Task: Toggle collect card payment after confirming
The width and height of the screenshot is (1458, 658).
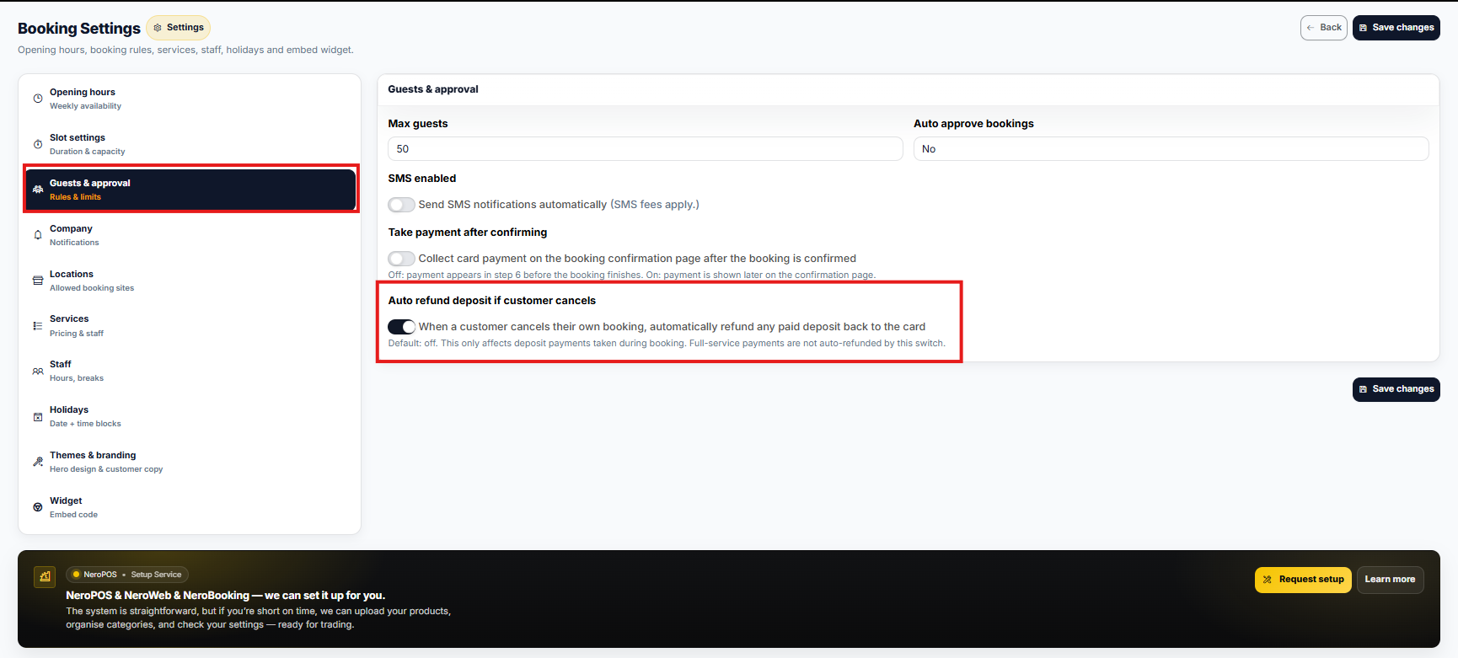Action: 401,259
